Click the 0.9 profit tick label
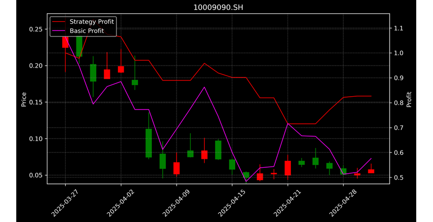This screenshot has height=222, width=433. 398,78
